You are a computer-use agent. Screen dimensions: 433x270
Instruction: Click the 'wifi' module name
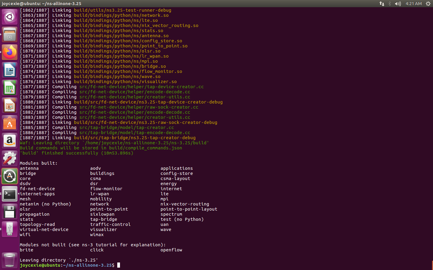click(x=25, y=235)
